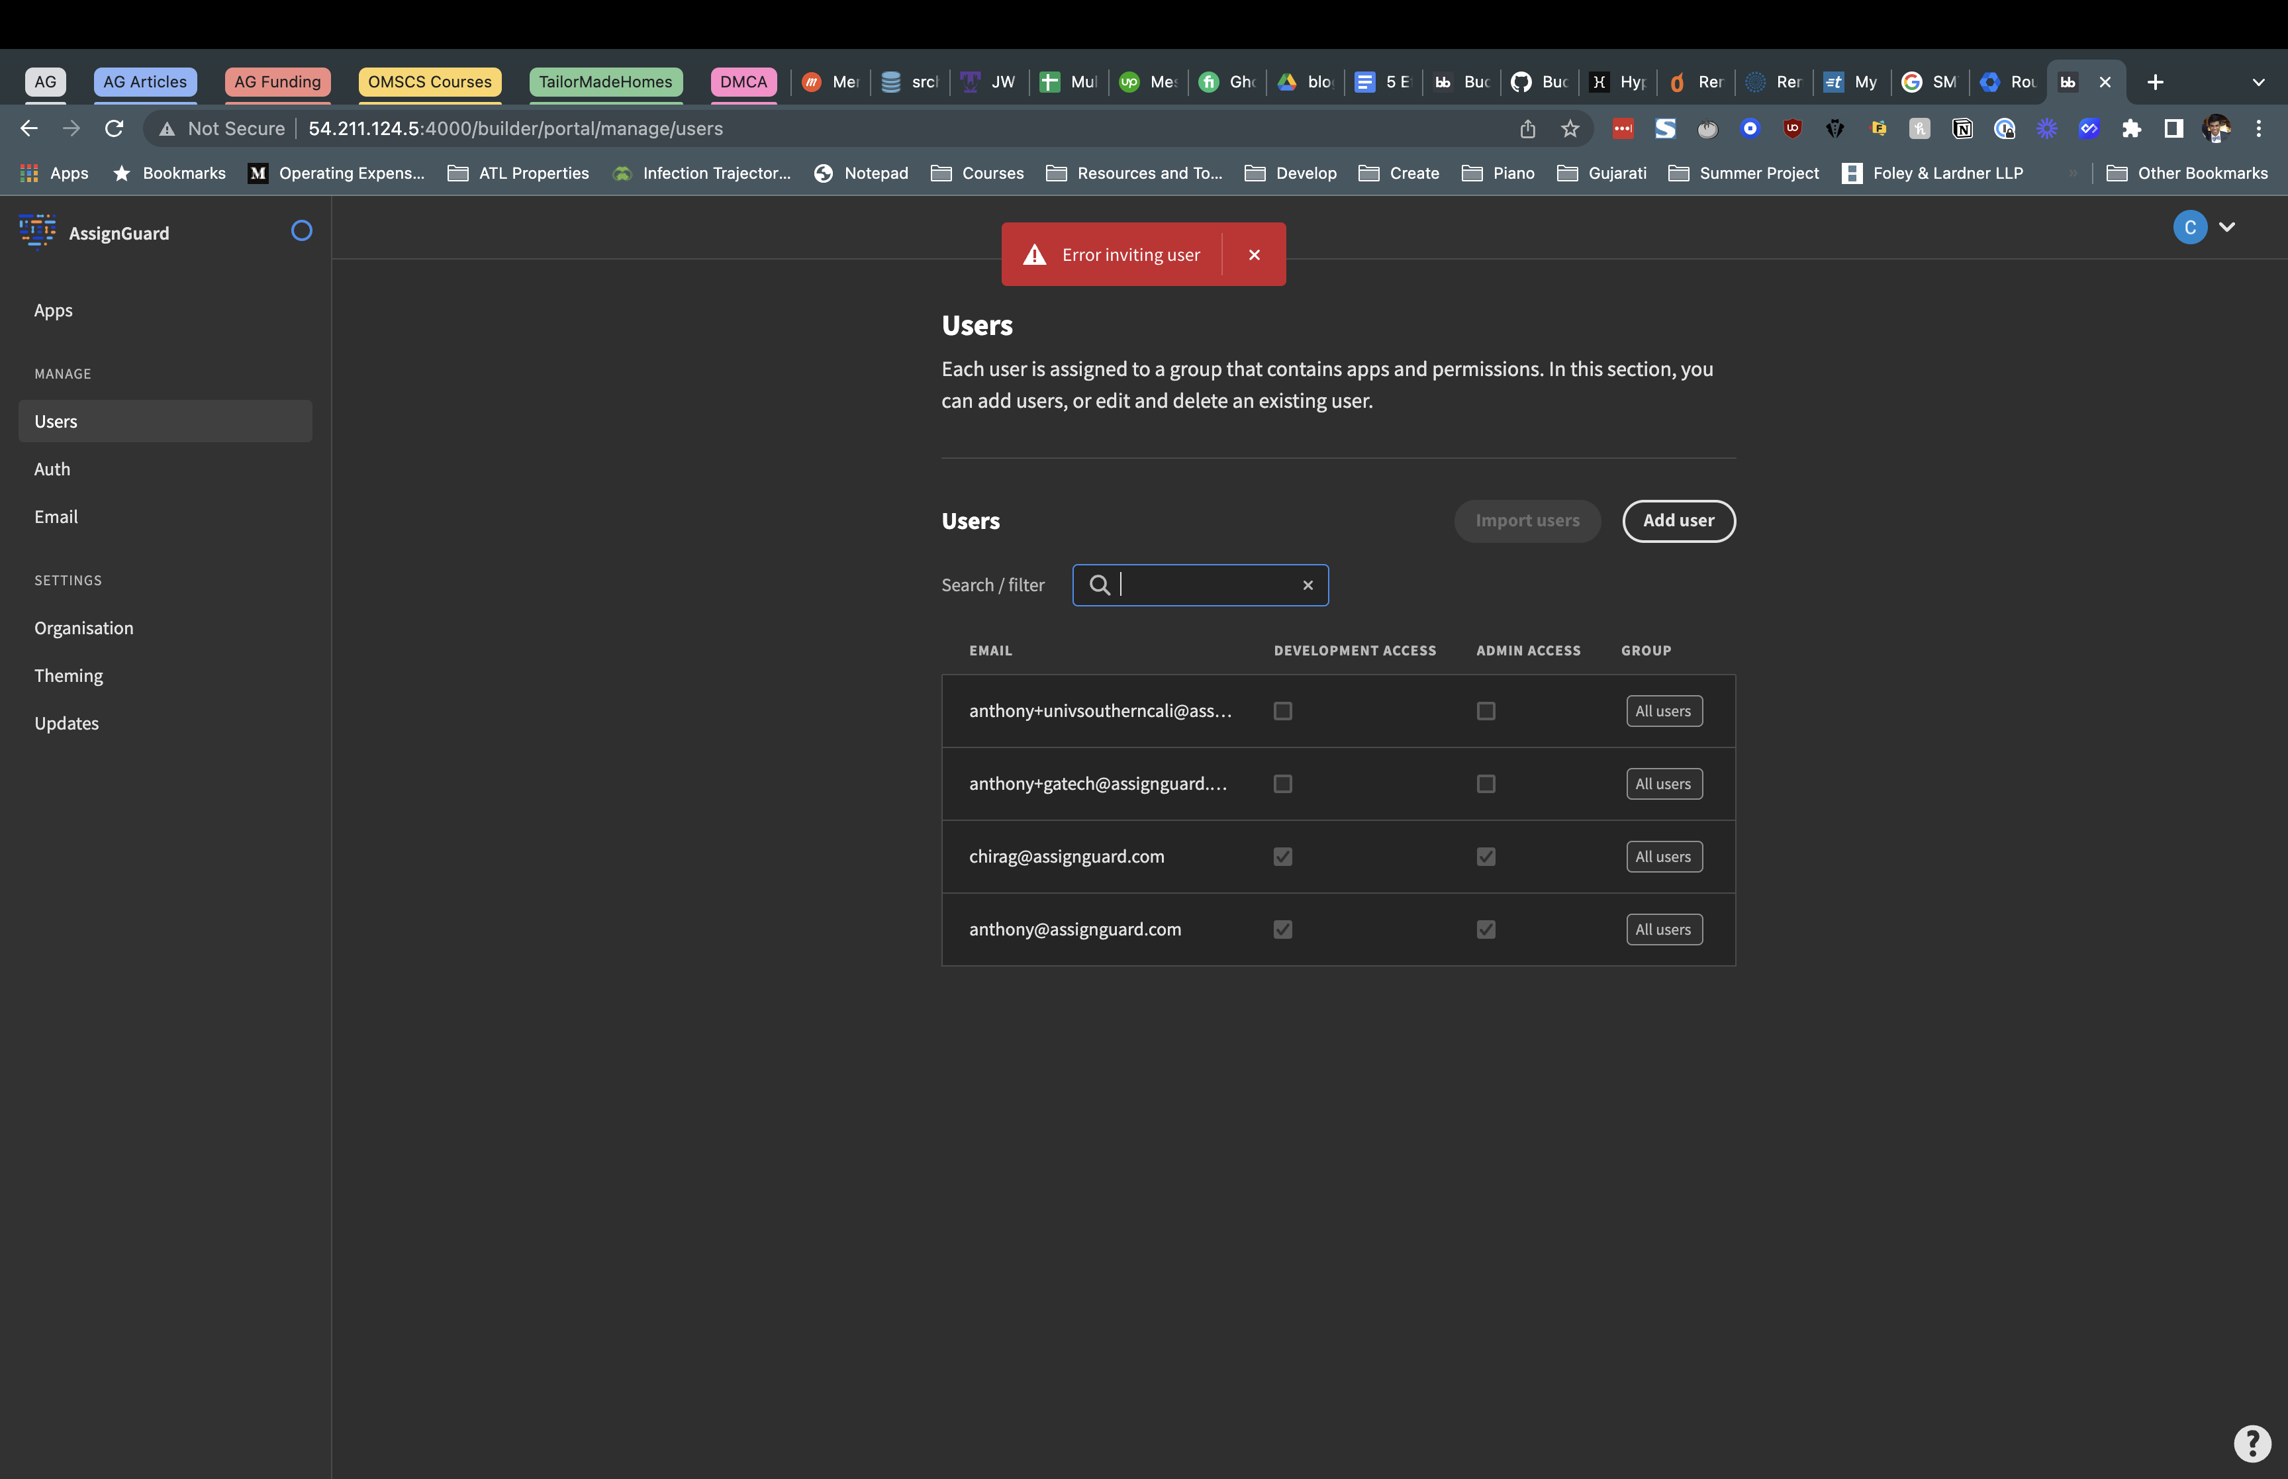Expand the account menu chevron top right
Image resolution: width=2288 pixels, height=1479 pixels.
2228,228
